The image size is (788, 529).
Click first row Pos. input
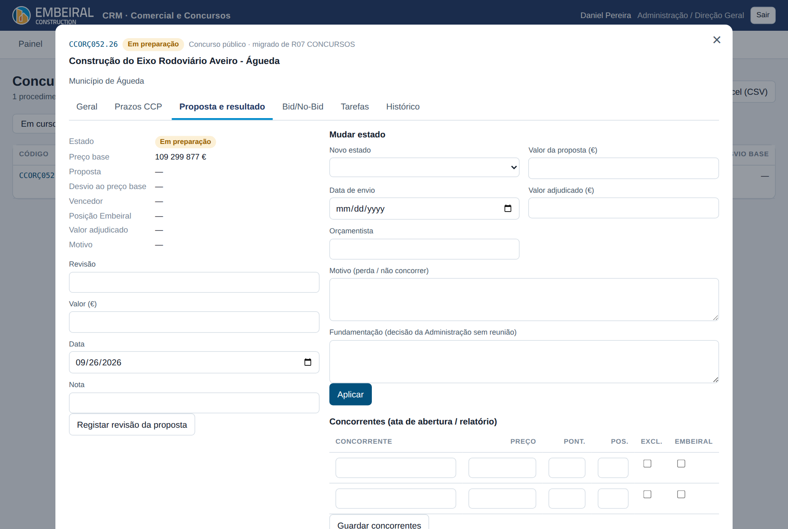[x=613, y=467]
